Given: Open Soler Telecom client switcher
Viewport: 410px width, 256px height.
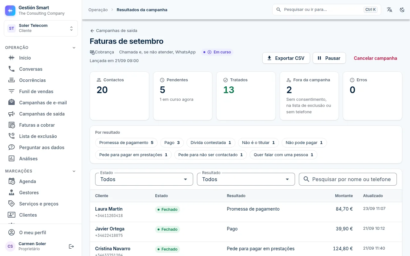Looking at the screenshot, I should click(x=41, y=28).
